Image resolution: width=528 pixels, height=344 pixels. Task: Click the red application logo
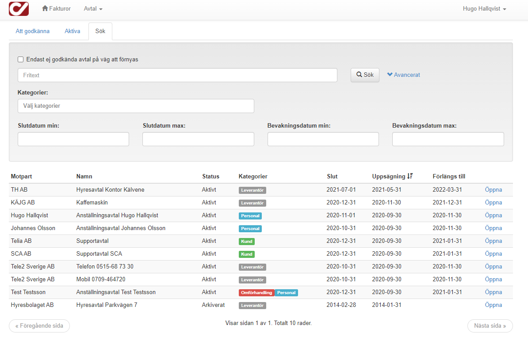(19, 9)
